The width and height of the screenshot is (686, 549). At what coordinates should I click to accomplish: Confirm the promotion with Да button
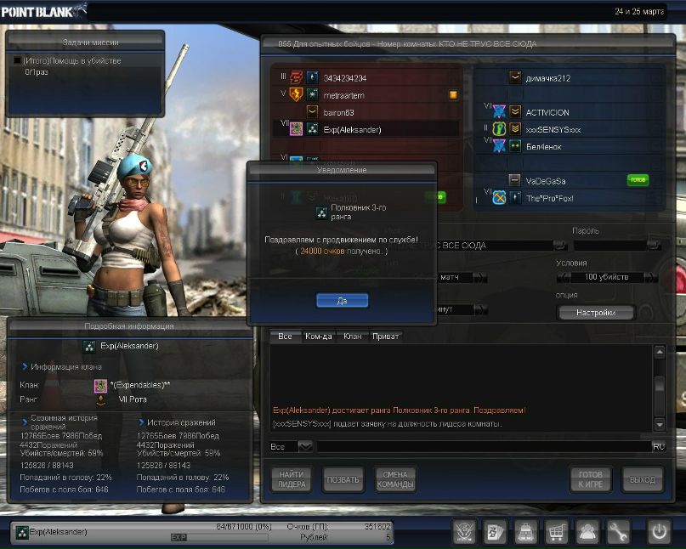[x=342, y=301]
